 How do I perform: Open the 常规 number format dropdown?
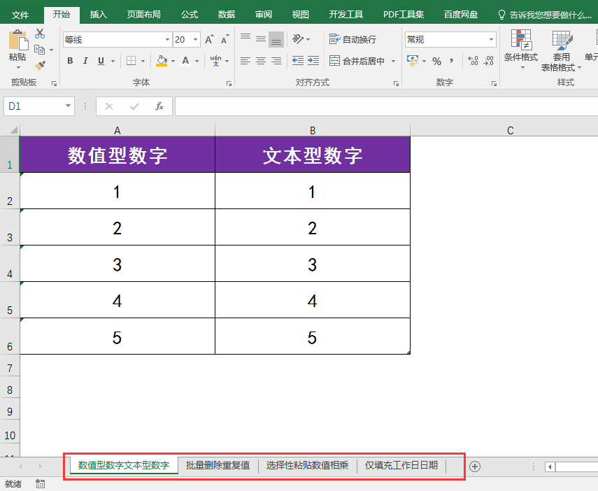(491, 40)
